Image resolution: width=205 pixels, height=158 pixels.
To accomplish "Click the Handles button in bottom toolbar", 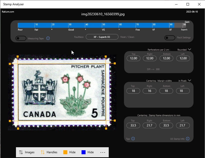I will [x=49, y=152].
